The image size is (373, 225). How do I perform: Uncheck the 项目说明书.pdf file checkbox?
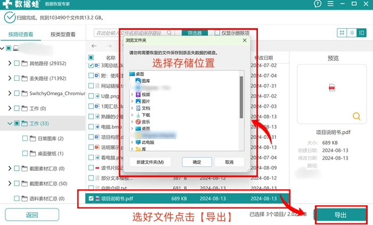point(91,198)
